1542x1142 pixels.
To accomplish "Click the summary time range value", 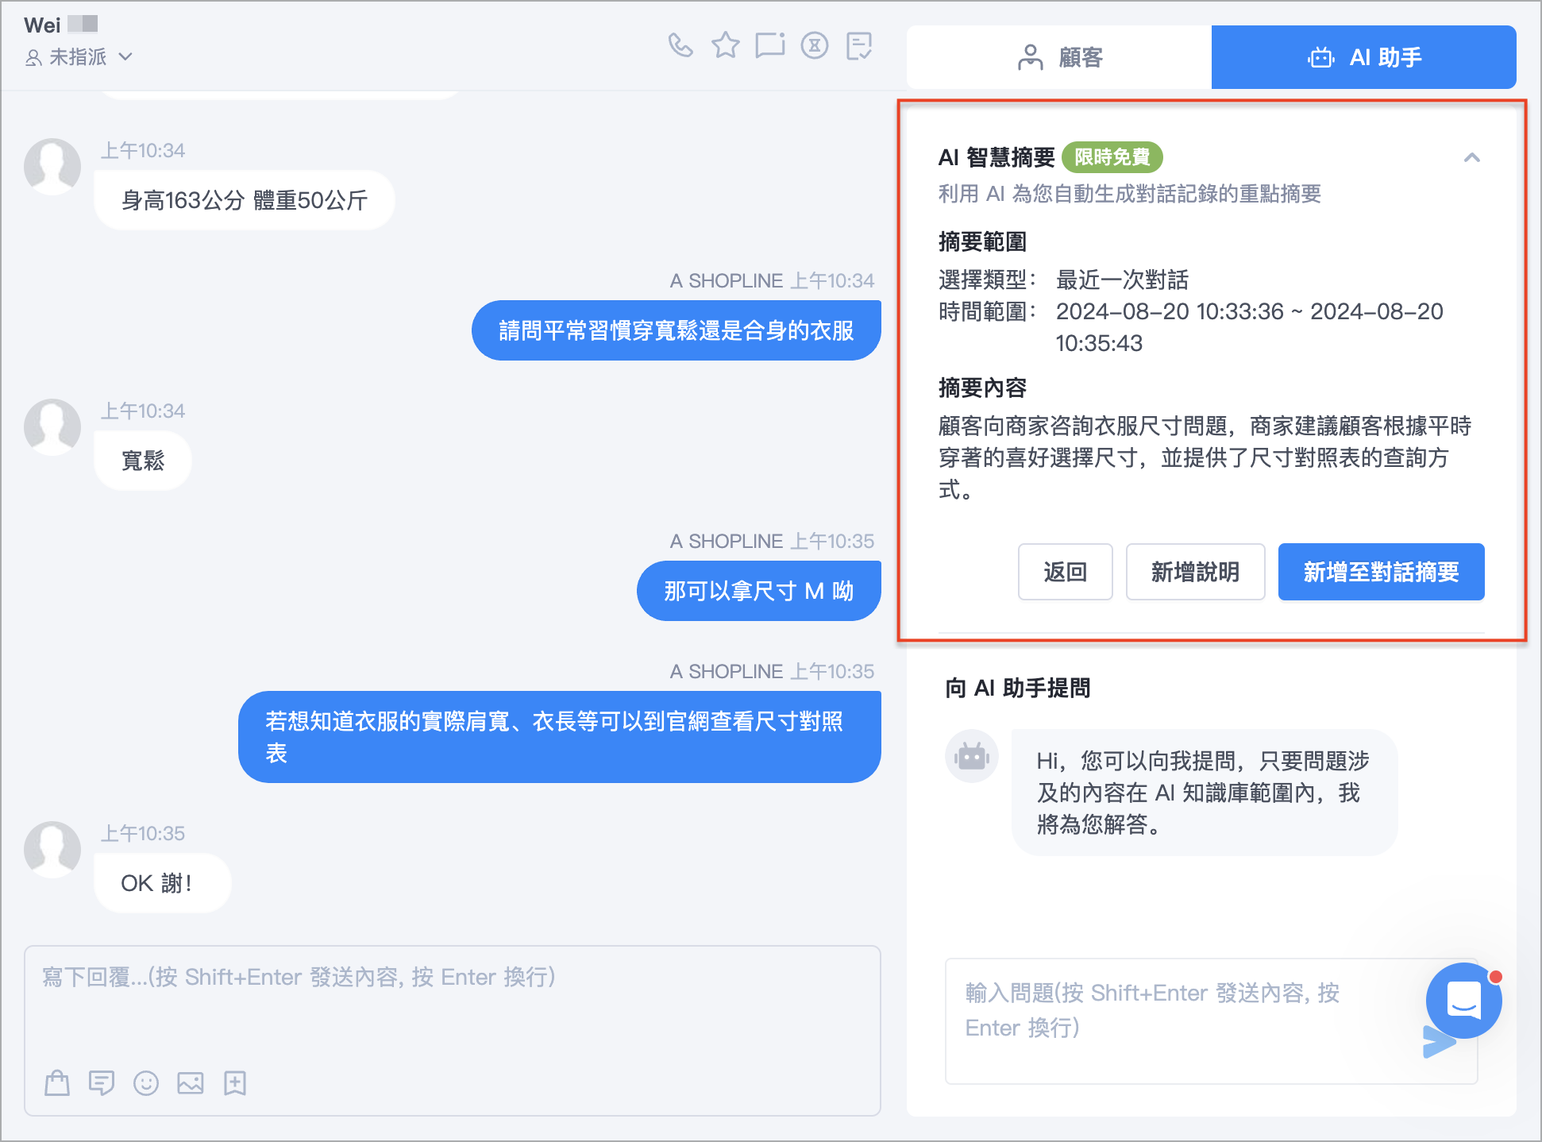I will tap(1250, 327).
